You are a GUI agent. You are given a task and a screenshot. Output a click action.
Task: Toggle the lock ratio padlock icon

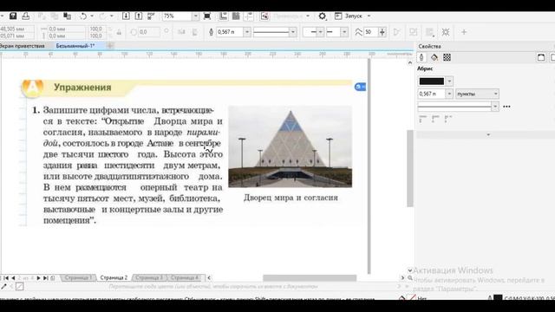click(x=120, y=32)
